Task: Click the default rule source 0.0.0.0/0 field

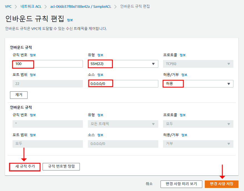Action: [123, 144]
